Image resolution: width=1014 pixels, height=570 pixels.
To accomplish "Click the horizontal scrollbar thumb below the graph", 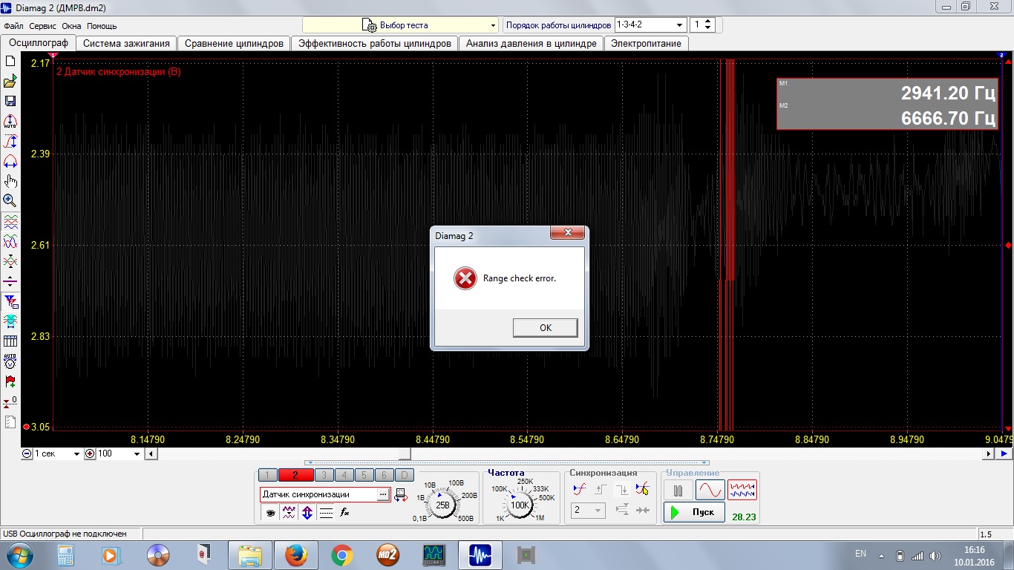I will coord(405,453).
